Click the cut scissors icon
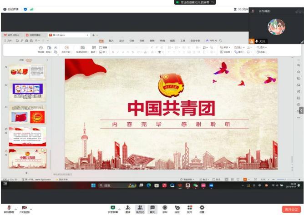This screenshot has width=304, height=215. tap(56, 47)
